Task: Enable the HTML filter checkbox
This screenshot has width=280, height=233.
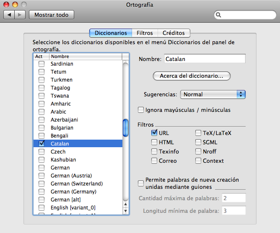Action: coord(155,142)
